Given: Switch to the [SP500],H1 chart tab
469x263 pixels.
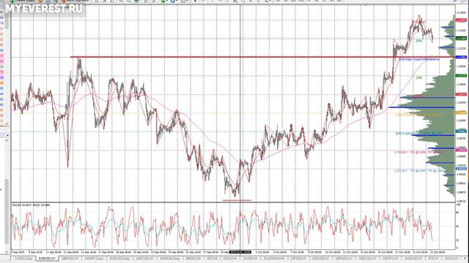Looking at the screenshot, I should tap(298, 258).
